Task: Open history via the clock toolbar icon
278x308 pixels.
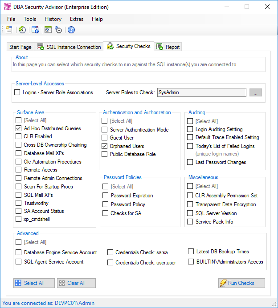Action: (22, 30)
